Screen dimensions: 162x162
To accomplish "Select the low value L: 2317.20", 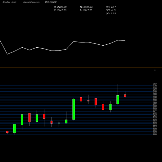I will coord(86,10).
